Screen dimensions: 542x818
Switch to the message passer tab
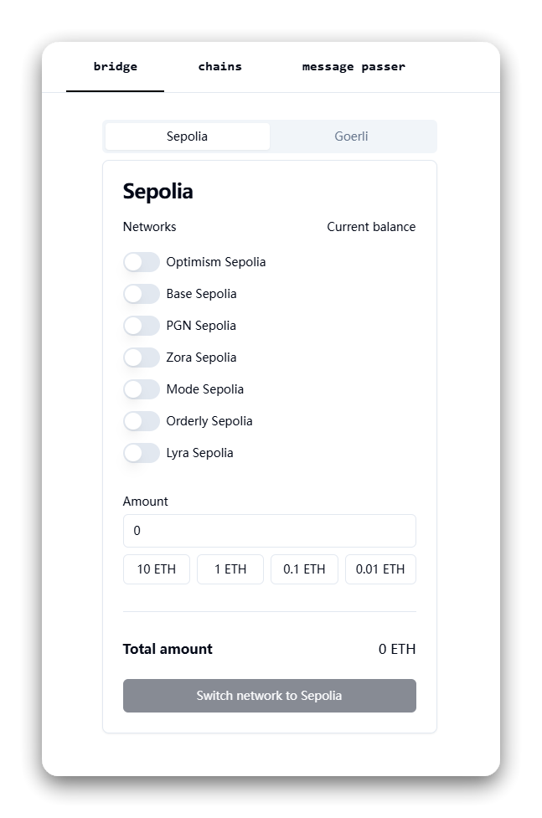pos(354,66)
